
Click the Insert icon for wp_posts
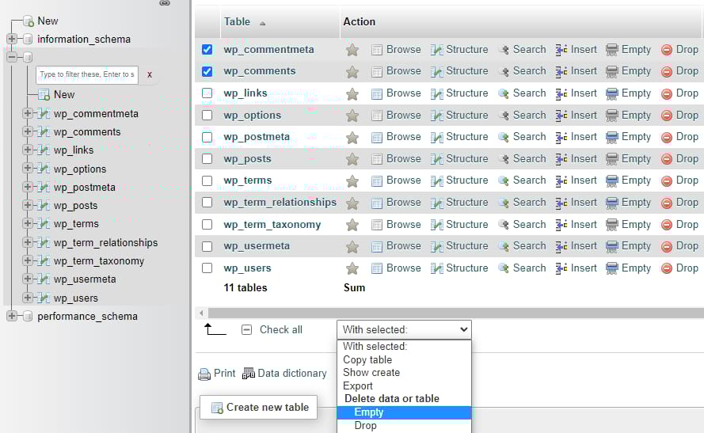(x=561, y=159)
